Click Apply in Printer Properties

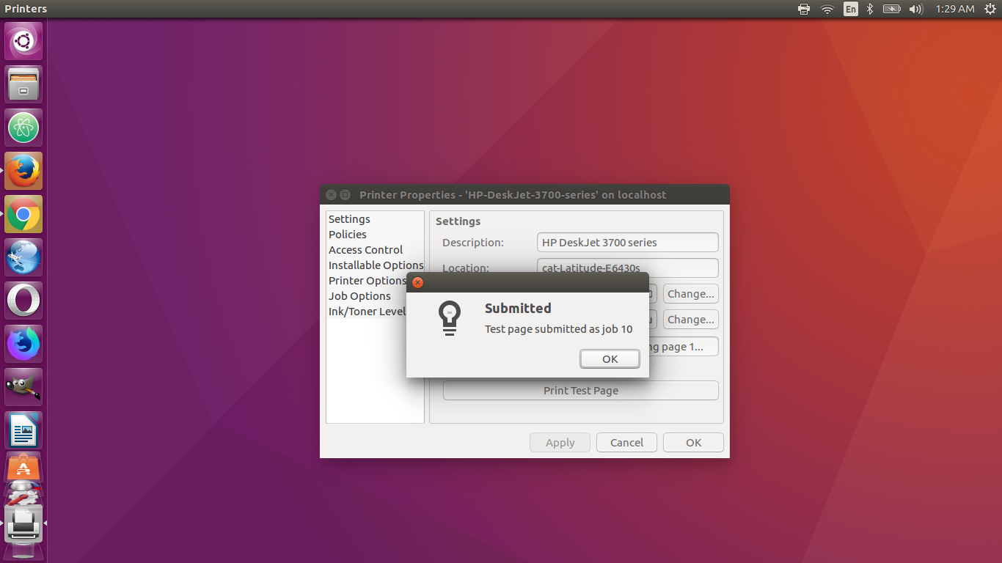[560, 443]
